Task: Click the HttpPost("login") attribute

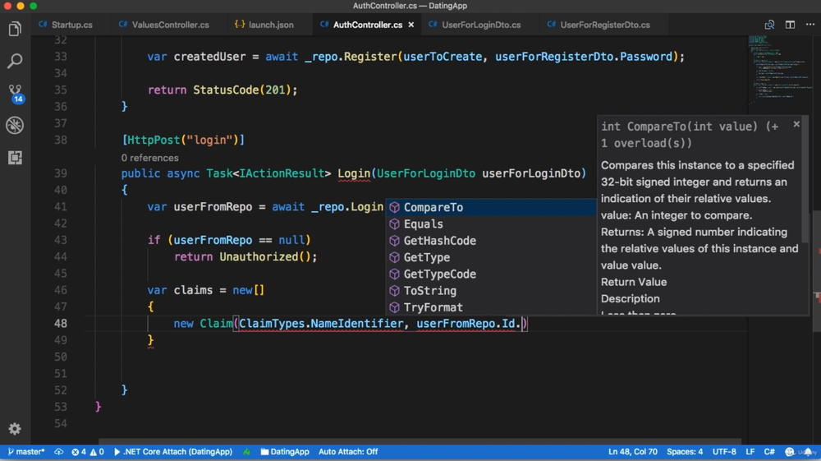Action: [183, 140]
